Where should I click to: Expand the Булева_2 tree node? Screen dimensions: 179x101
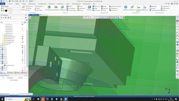pos(5,26)
